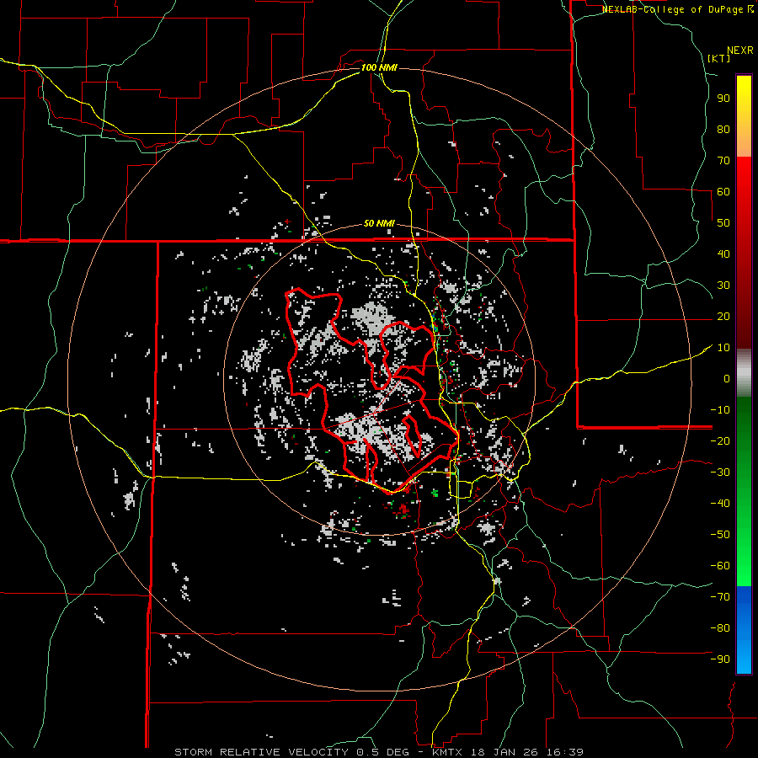Click the -90 label on the velocity scale
The width and height of the screenshot is (758, 758).
point(720,659)
